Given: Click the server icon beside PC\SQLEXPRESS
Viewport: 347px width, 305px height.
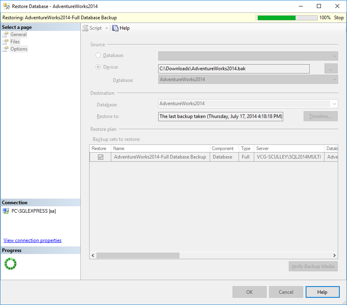Looking at the screenshot, I should (x=6, y=211).
